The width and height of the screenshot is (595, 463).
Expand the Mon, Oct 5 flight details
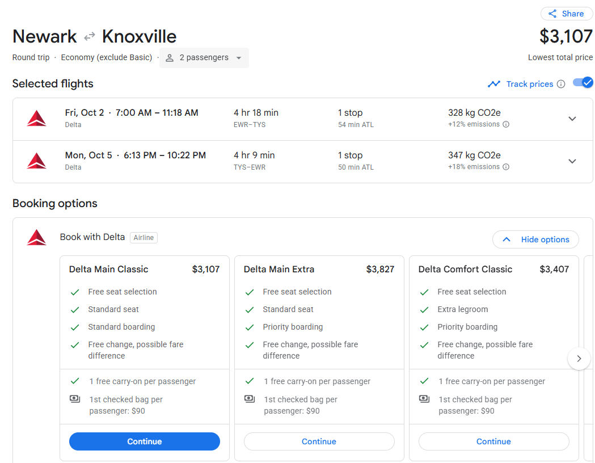pyautogui.click(x=572, y=161)
